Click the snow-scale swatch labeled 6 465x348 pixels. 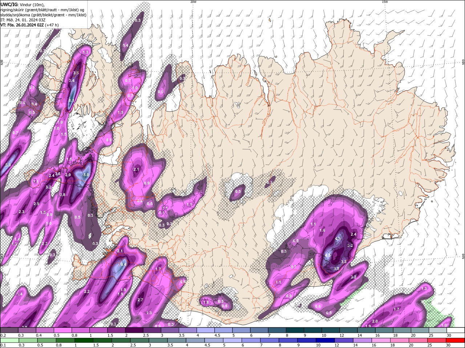pos(259,330)
